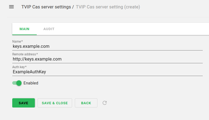
Task: Click the Auth key* field label
Action: tap(19, 67)
